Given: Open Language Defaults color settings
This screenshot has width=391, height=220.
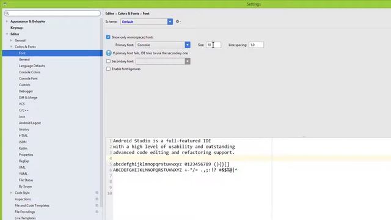Looking at the screenshot, I should pos(32,66).
